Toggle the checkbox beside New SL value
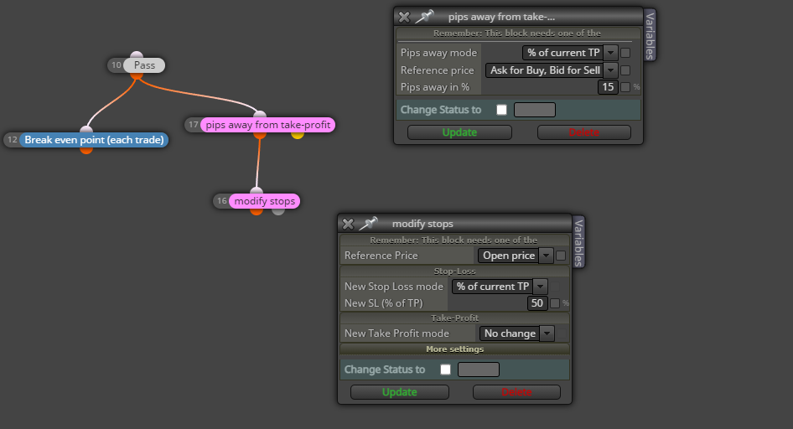This screenshot has height=429, width=793. point(555,303)
